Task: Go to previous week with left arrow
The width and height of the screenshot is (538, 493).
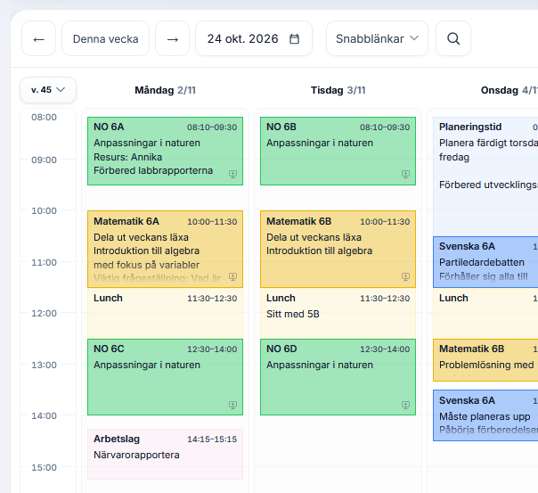Action: [x=39, y=38]
